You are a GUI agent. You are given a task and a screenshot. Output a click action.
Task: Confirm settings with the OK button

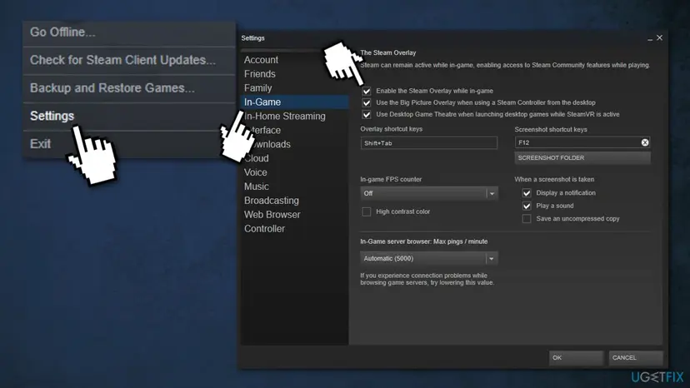coord(576,358)
